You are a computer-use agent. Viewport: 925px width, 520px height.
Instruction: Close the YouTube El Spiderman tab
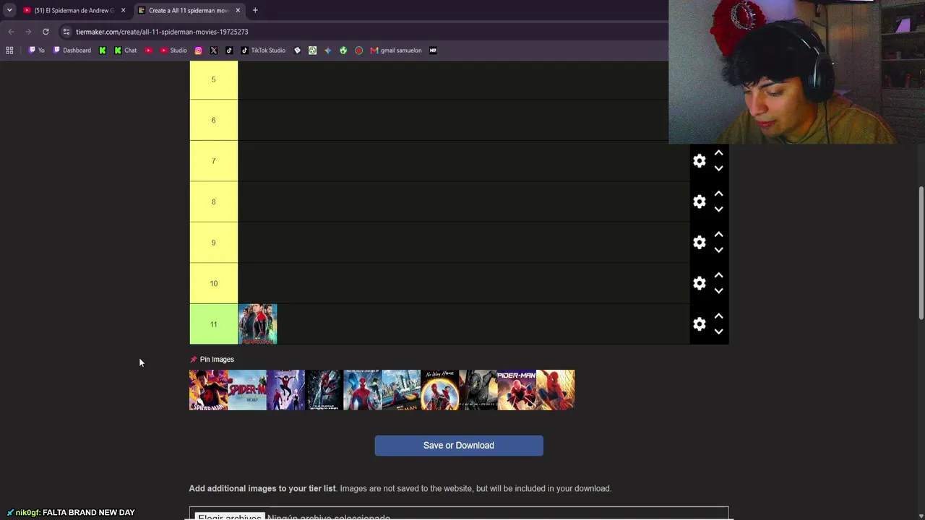123,10
